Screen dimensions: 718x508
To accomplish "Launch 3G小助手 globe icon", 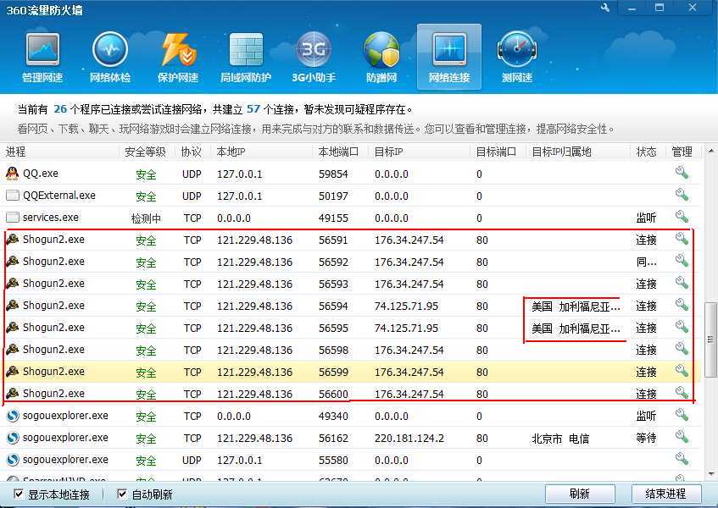I will (x=314, y=58).
